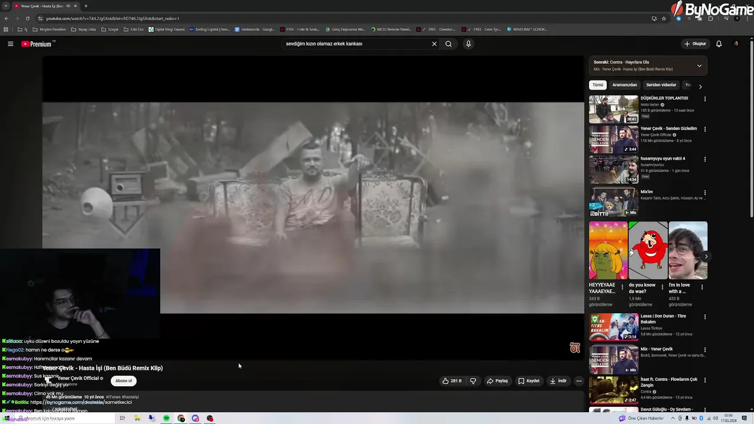The width and height of the screenshot is (754, 424).
Task: Click the Kaydet save button
Action: 528,381
